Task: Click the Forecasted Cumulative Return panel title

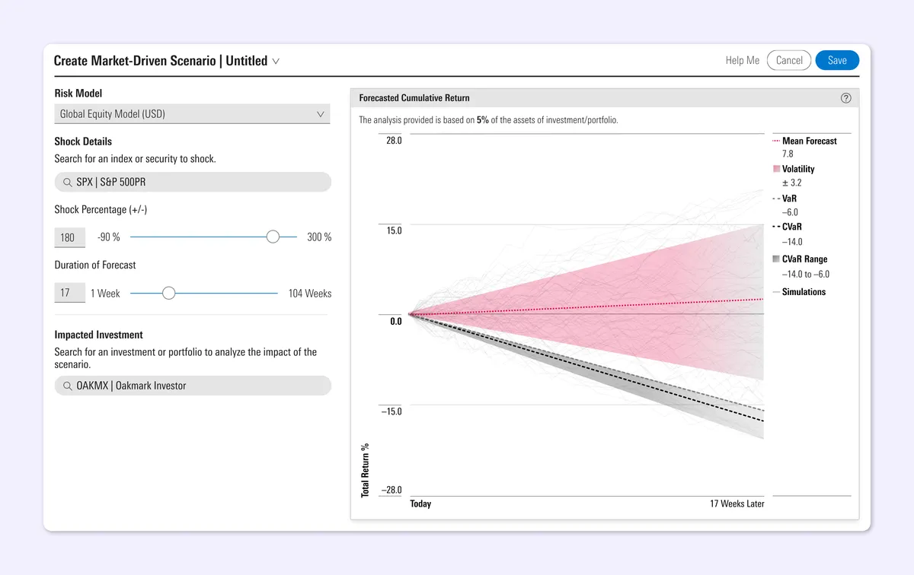Action: (x=414, y=98)
